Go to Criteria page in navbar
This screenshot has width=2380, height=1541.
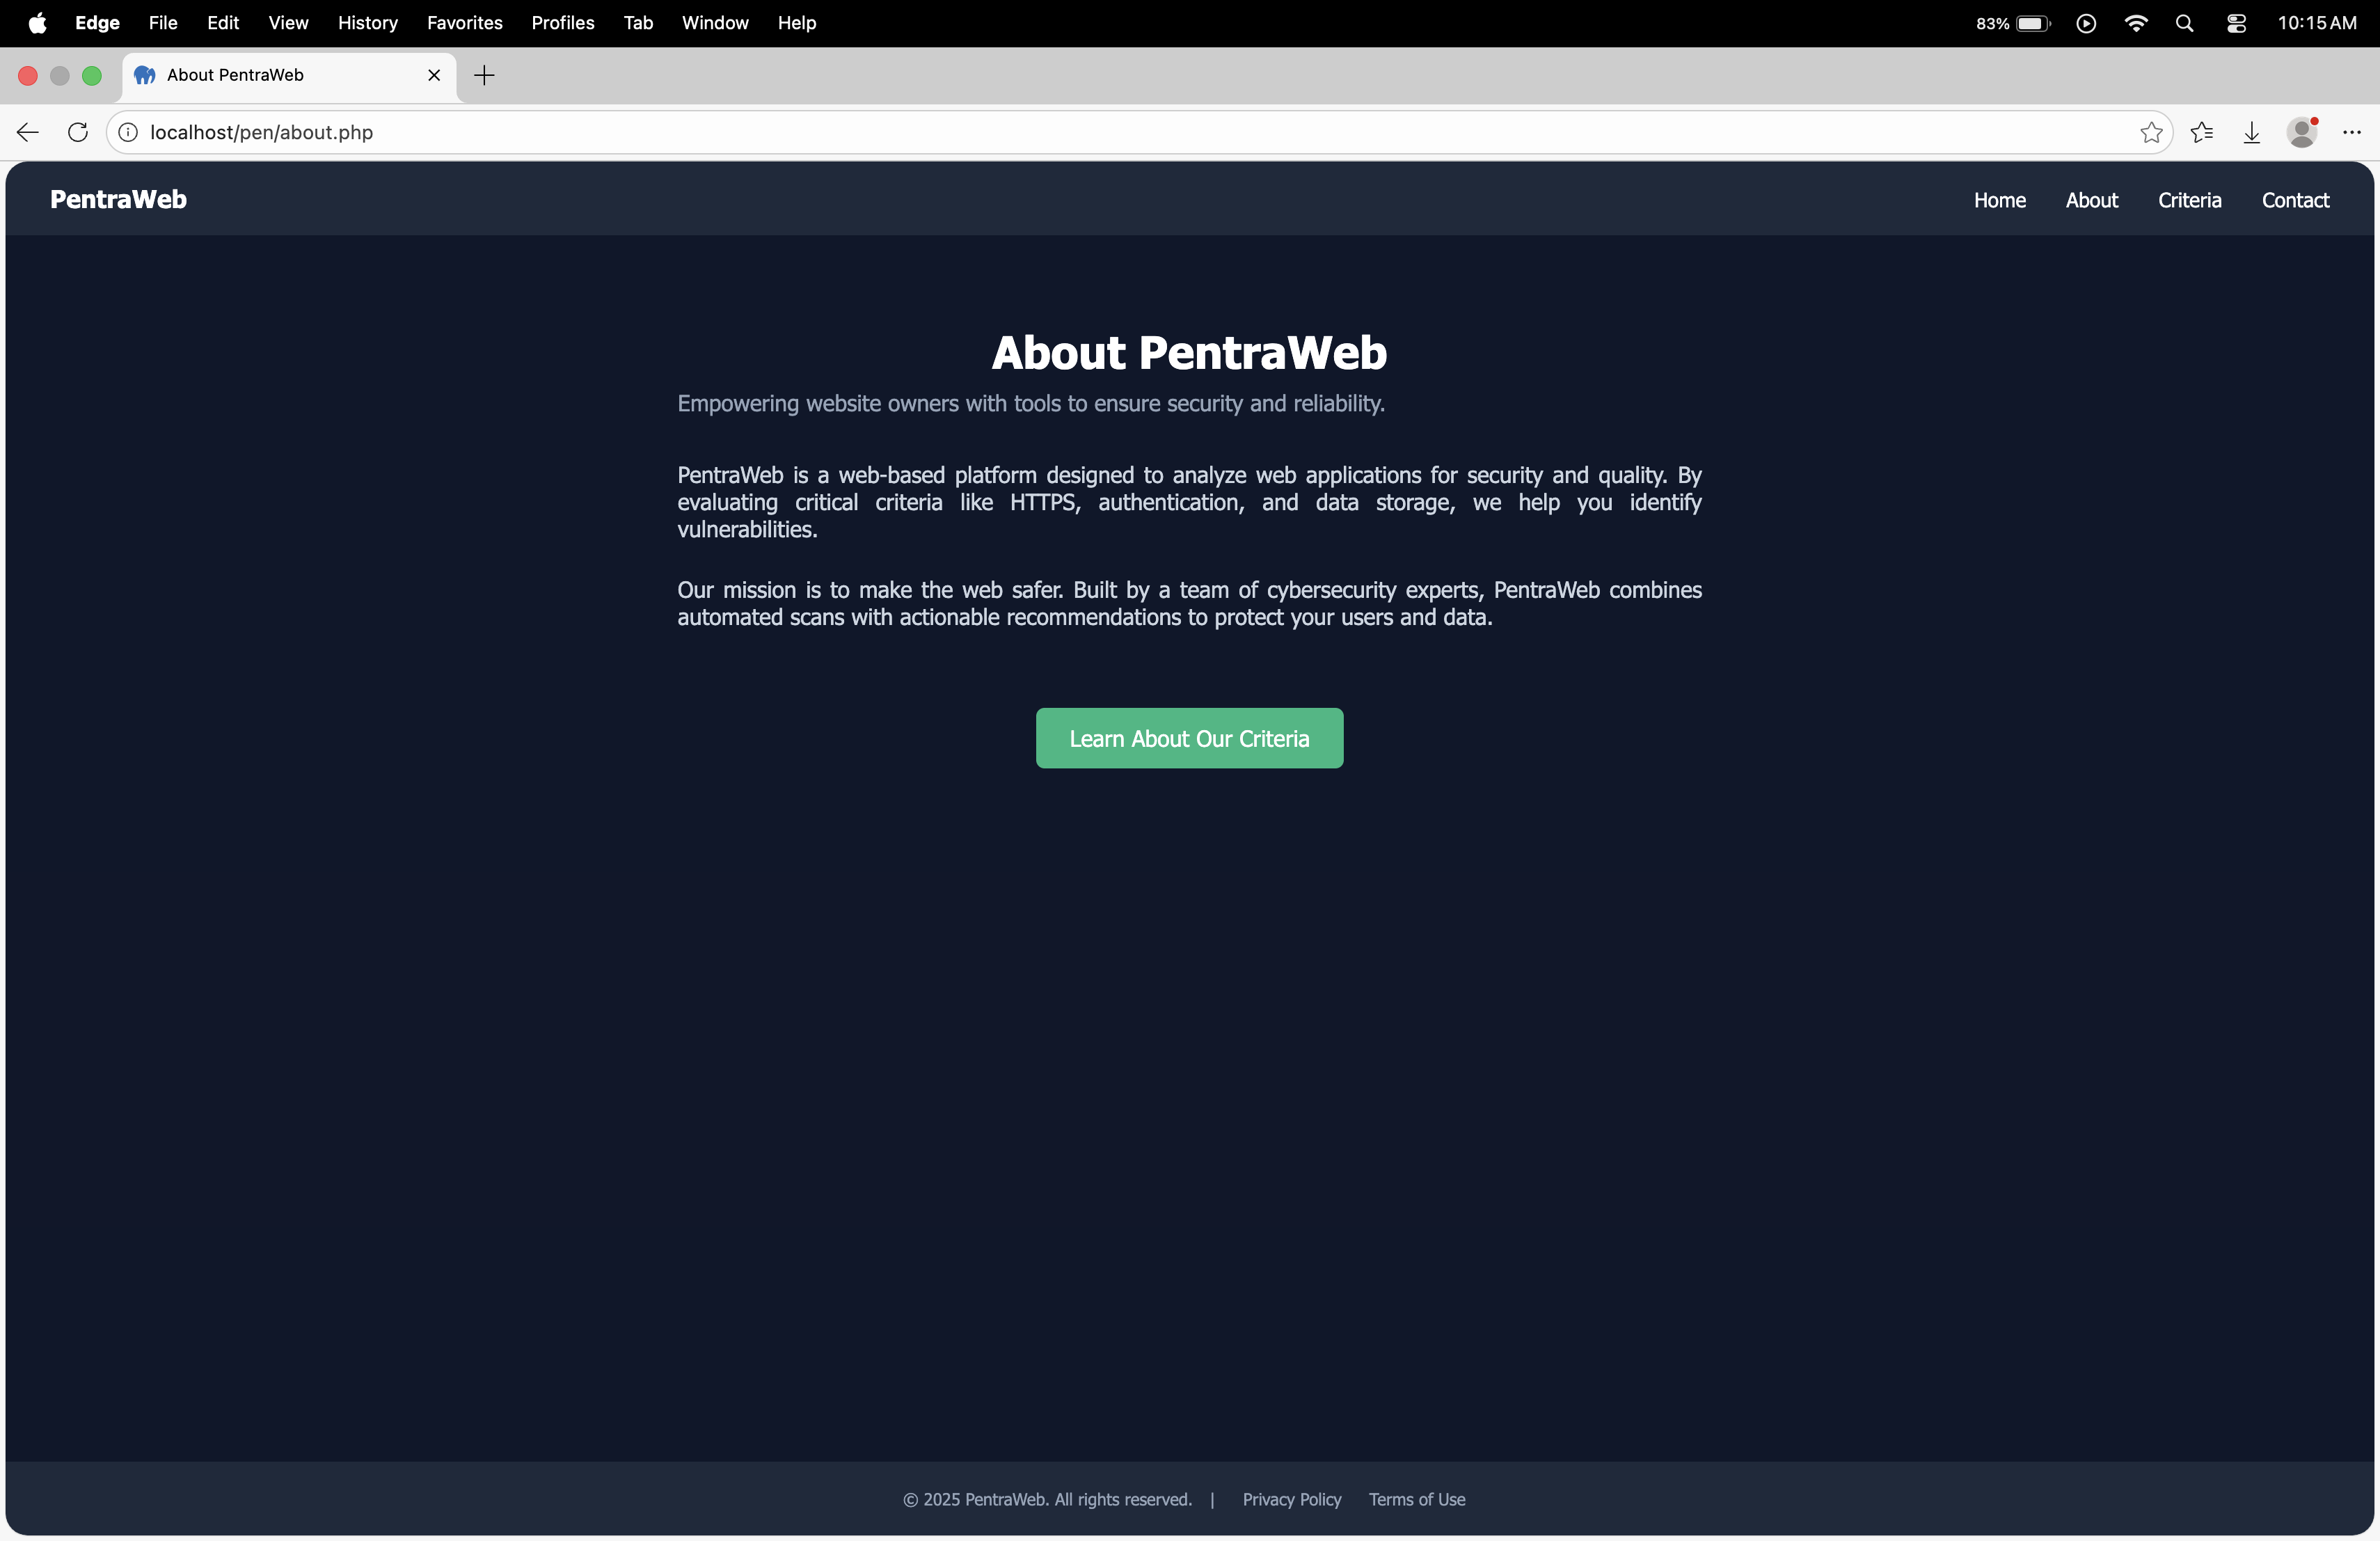(2189, 200)
